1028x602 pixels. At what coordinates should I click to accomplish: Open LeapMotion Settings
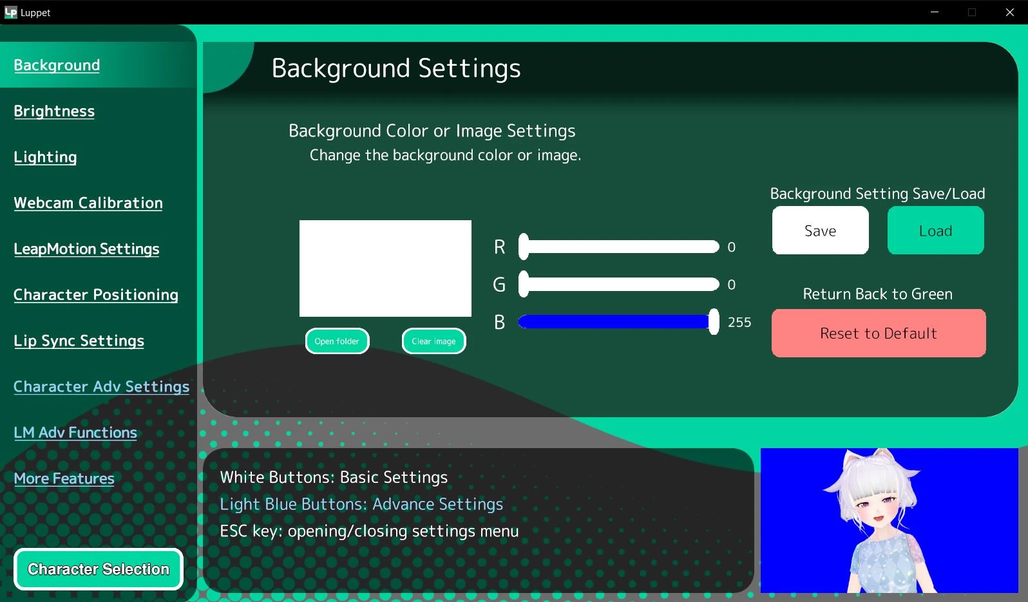[x=86, y=249]
